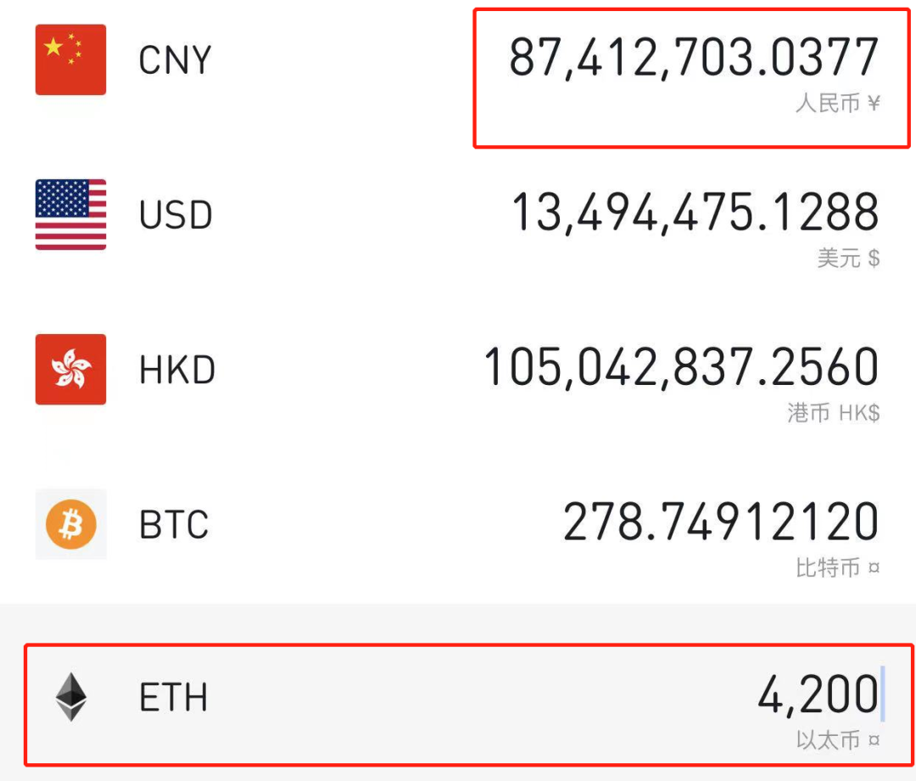Select the USD currency code label

click(x=176, y=215)
